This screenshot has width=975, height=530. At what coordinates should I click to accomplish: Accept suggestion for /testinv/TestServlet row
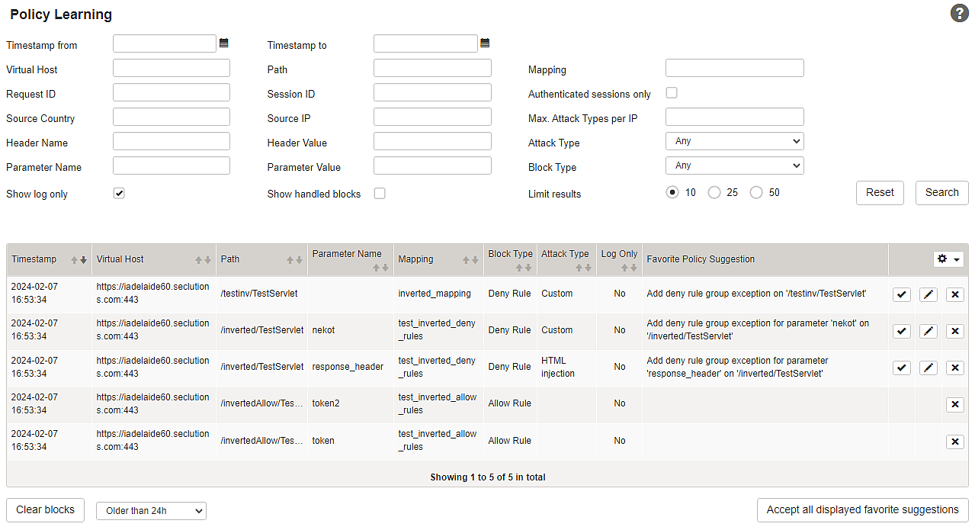pos(902,294)
